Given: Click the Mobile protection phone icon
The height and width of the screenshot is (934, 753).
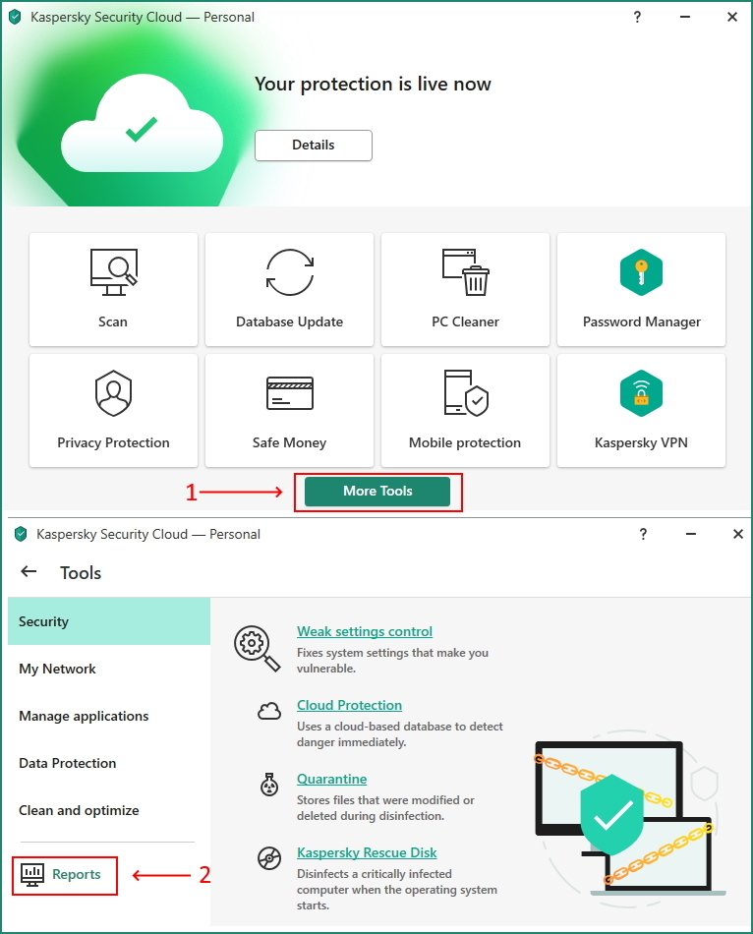Looking at the screenshot, I should [x=466, y=393].
